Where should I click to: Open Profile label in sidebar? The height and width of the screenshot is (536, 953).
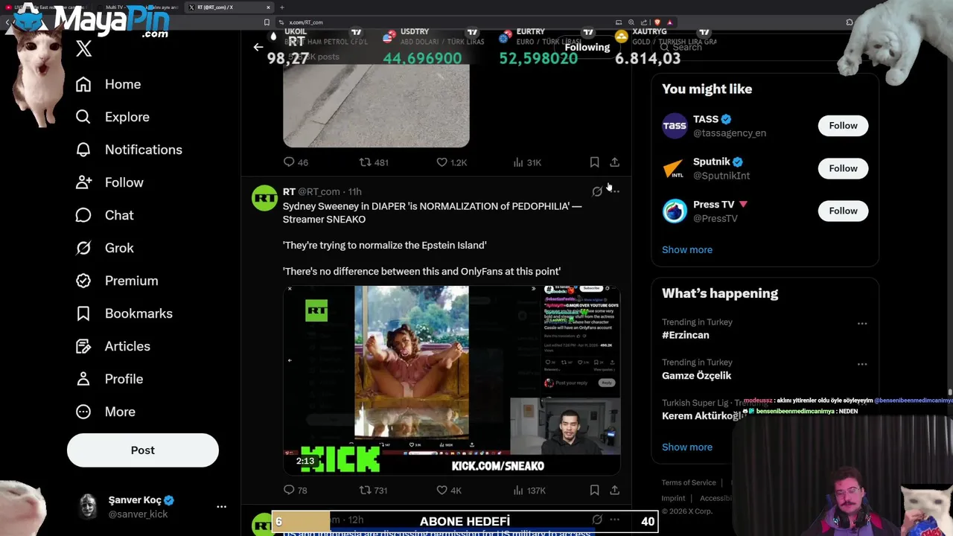[x=124, y=379]
